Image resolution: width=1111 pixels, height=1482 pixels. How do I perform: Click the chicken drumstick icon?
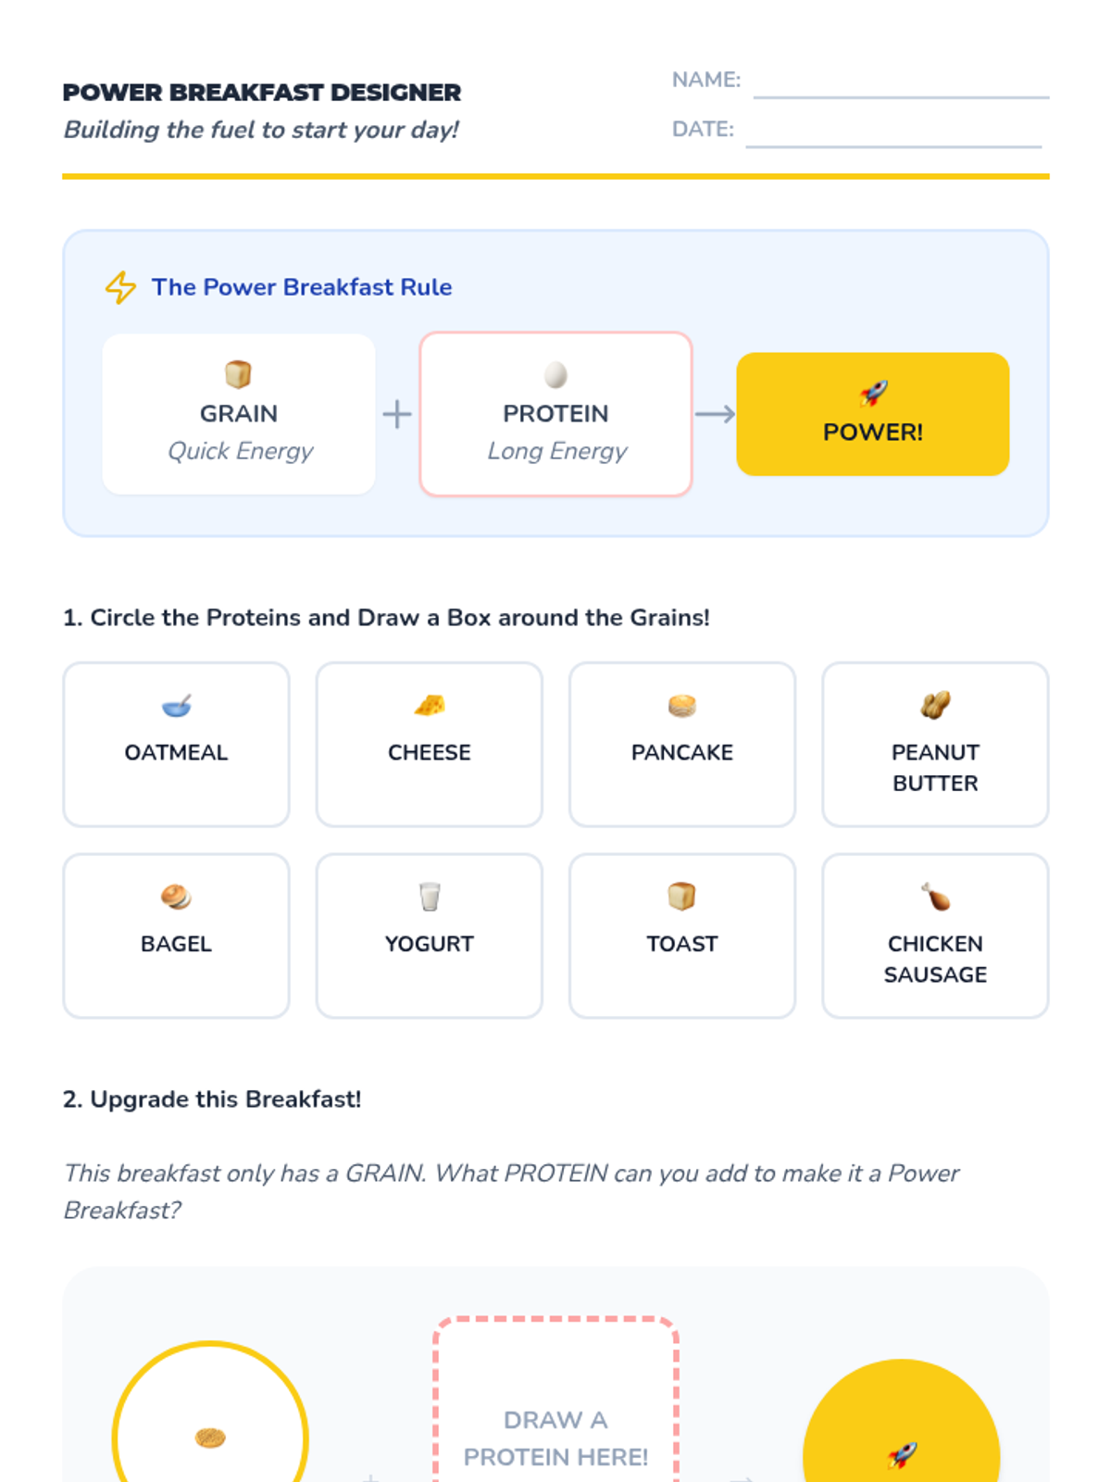(935, 897)
